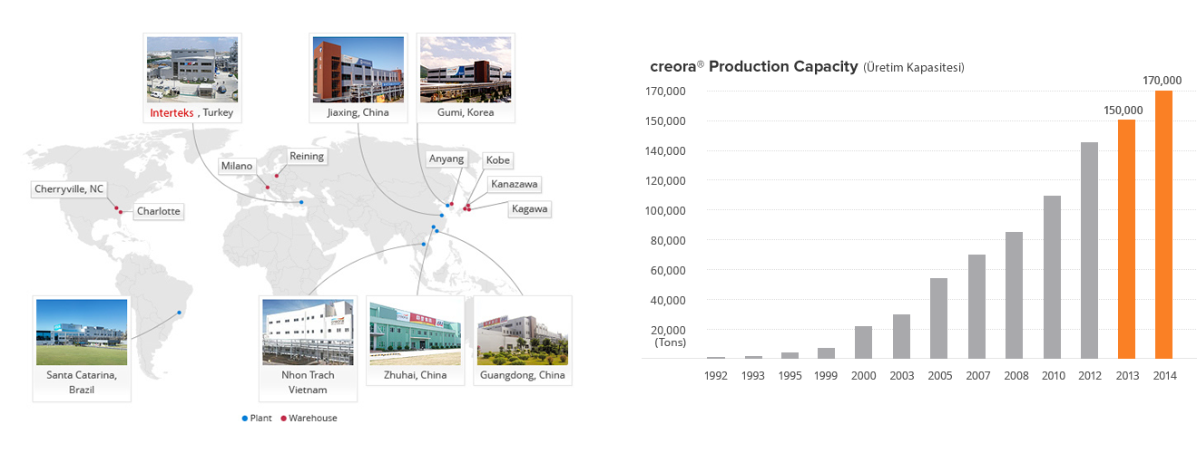Click the gray 2005 bar in chart
1197x453 pixels.
coord(939,318)
